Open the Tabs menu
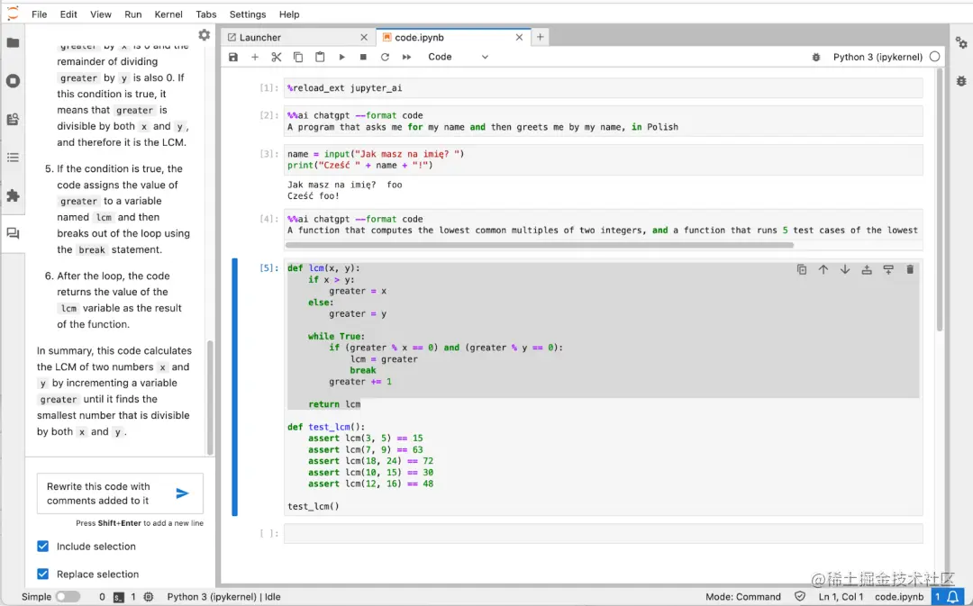Viewport: 973px width, 606px height. coord(206,14)
